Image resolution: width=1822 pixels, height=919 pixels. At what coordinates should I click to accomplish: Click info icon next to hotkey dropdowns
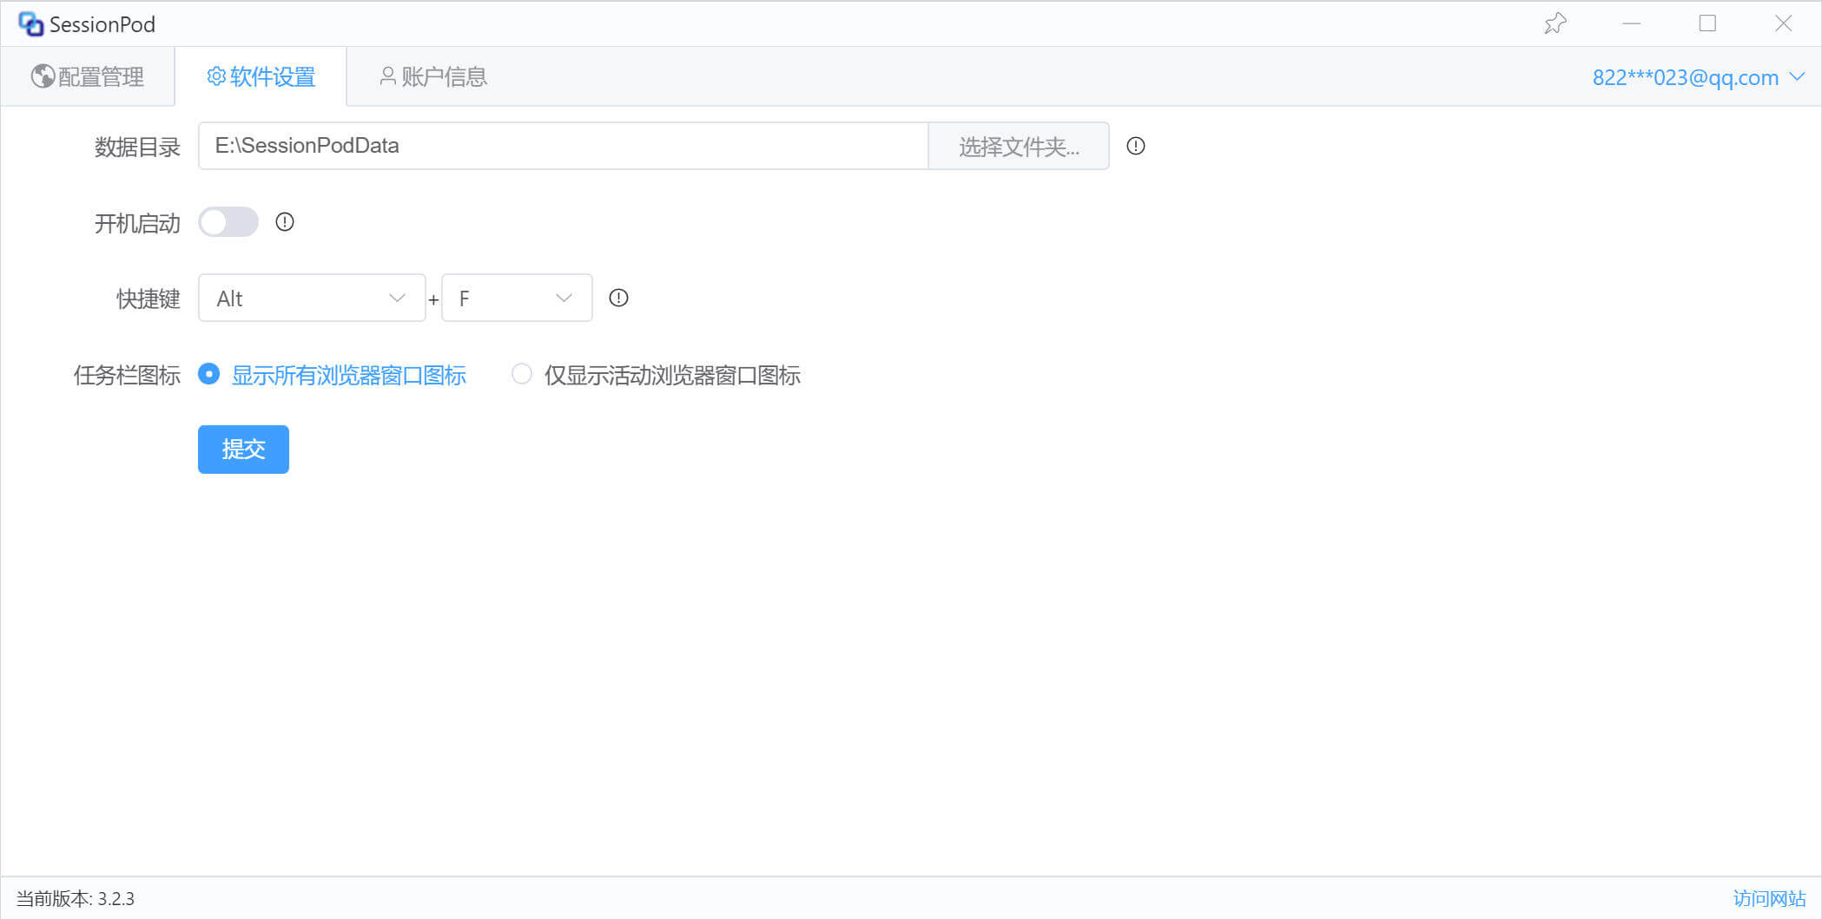coord(618,298)
